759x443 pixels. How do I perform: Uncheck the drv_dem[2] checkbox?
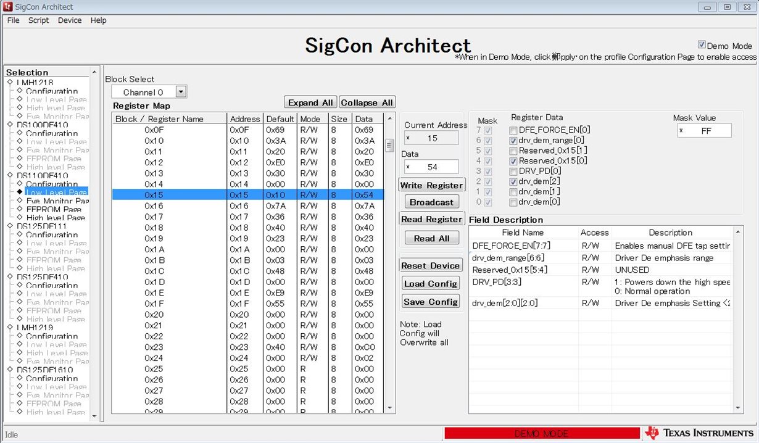[513, 181]
